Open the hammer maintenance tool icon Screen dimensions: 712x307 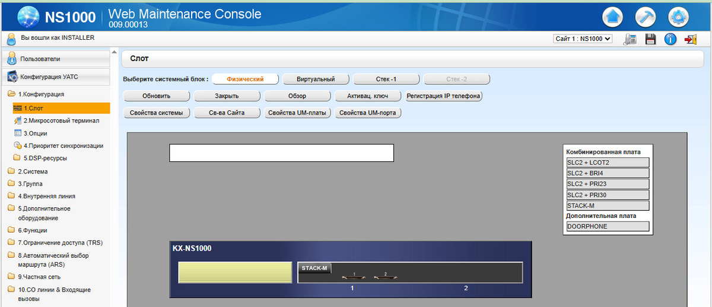tap(646, 17)
